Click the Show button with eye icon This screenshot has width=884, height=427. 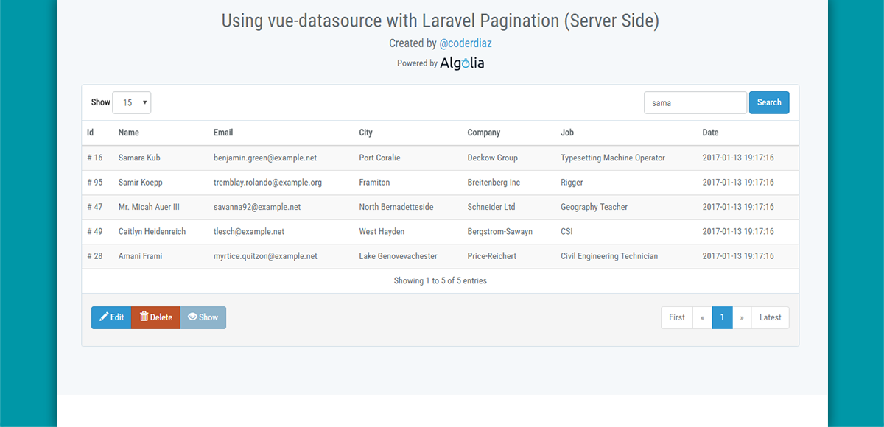click(203, 317)
